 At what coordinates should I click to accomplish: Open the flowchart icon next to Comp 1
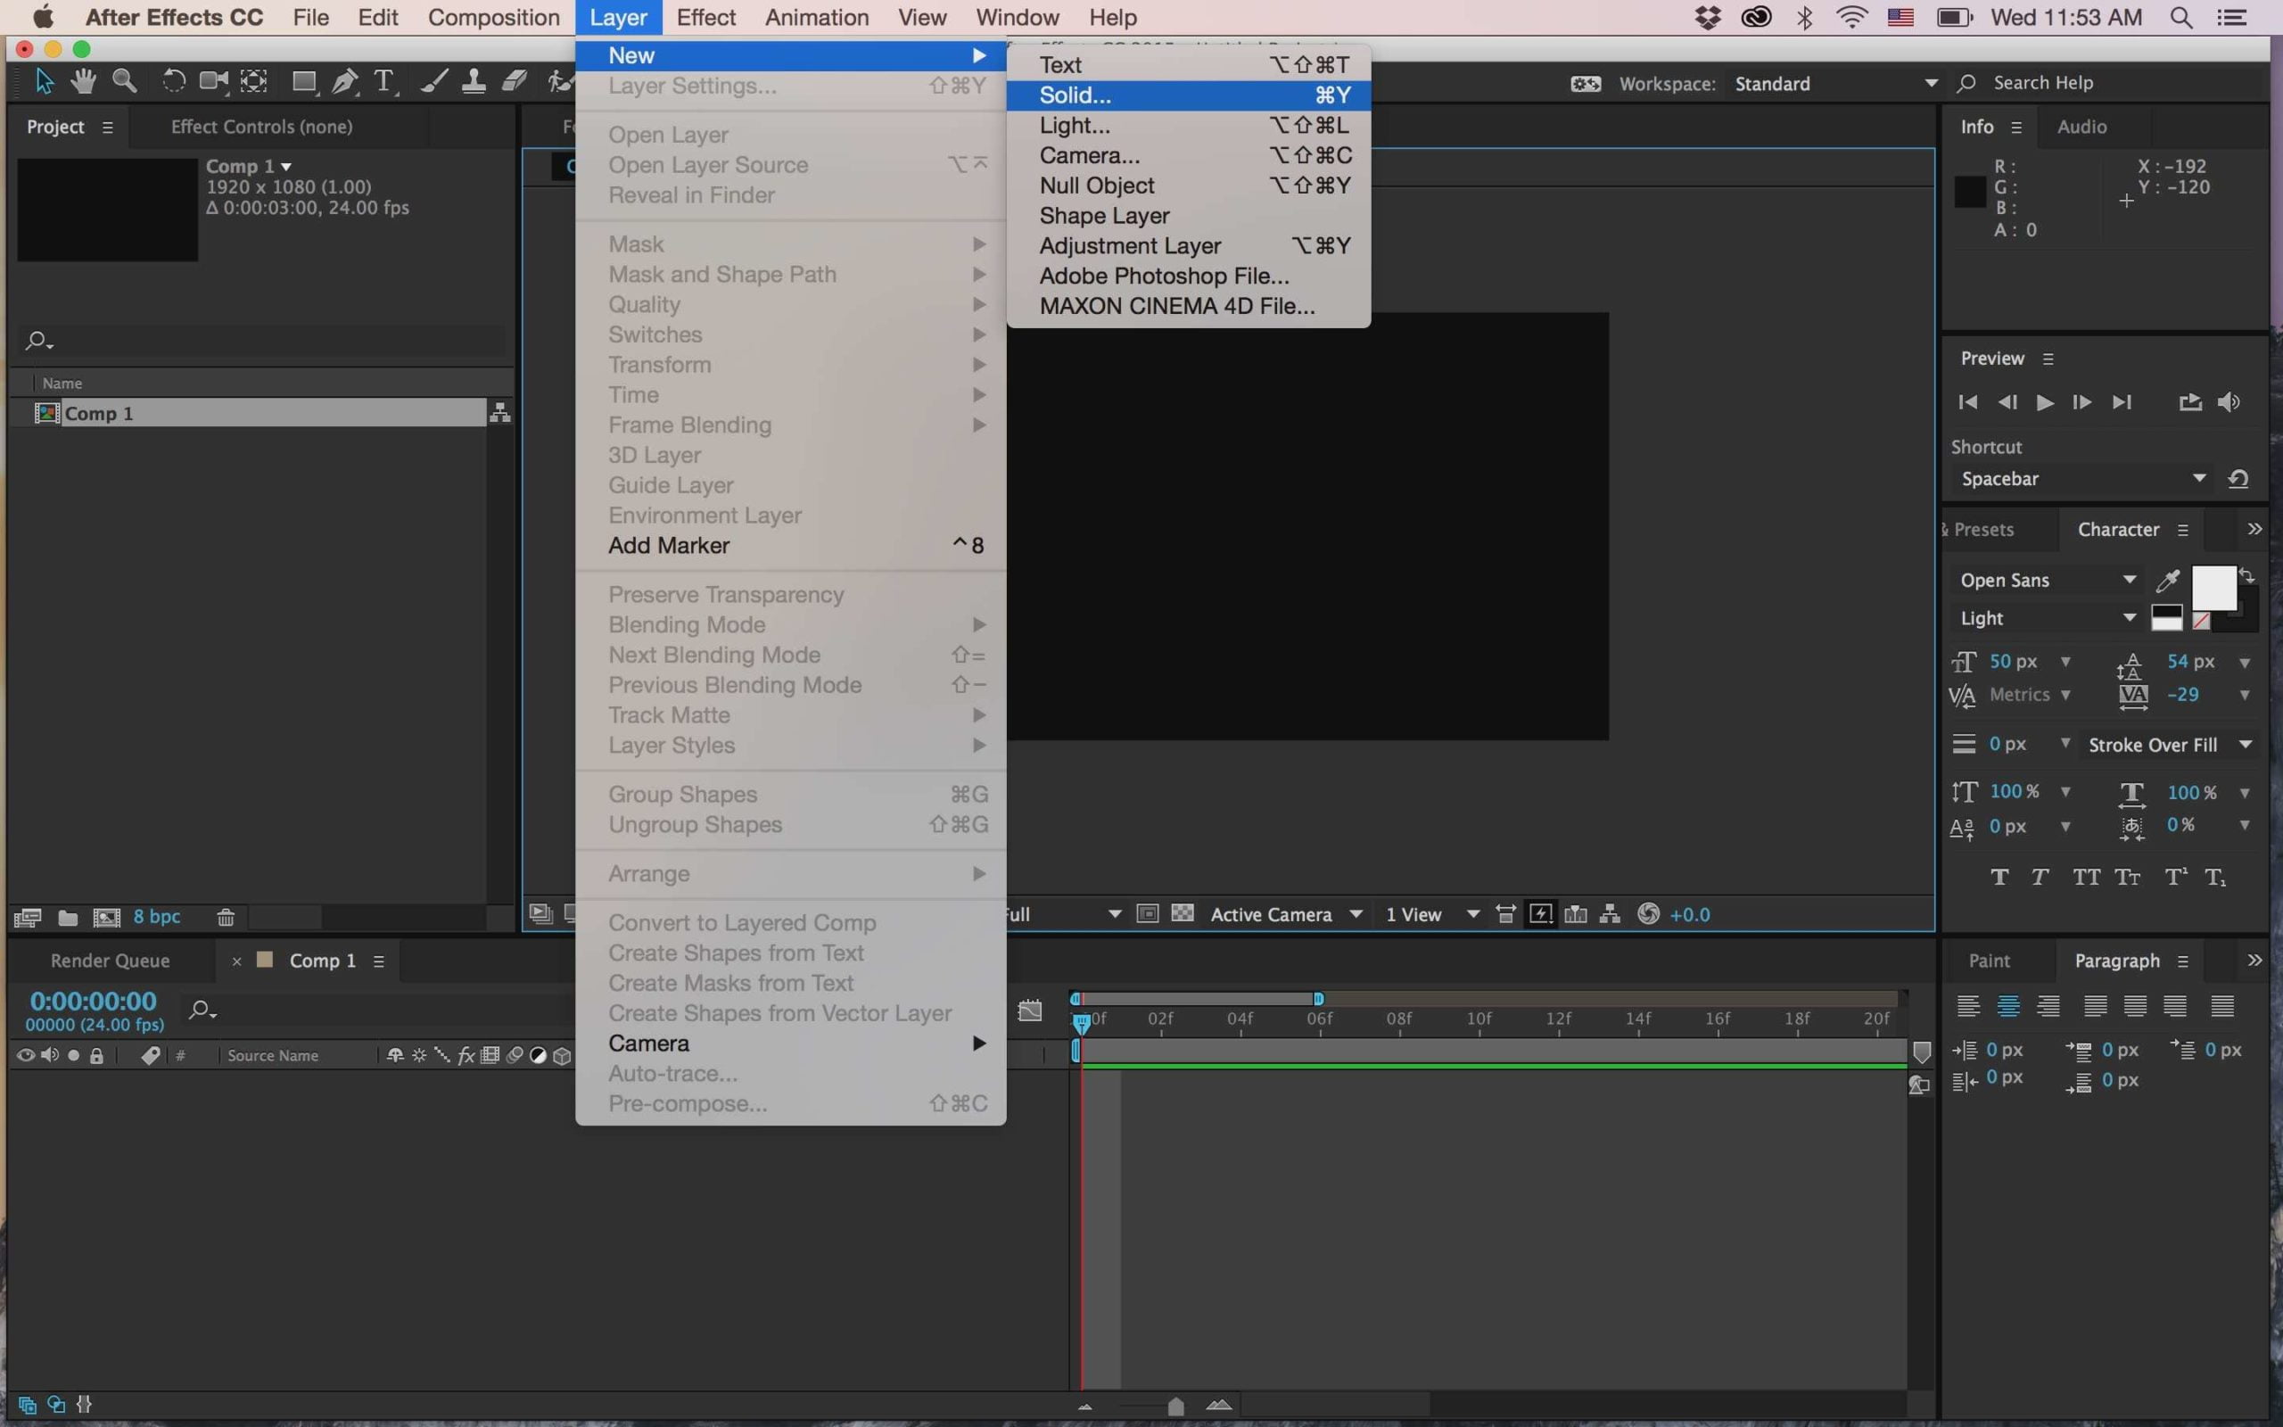point(500,412)
